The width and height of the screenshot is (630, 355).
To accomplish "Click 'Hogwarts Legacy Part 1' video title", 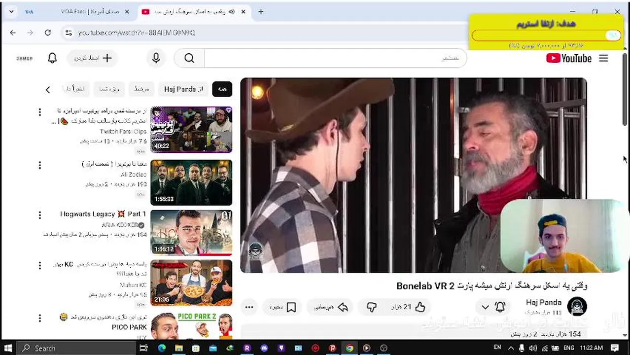I will click(103, 214).
